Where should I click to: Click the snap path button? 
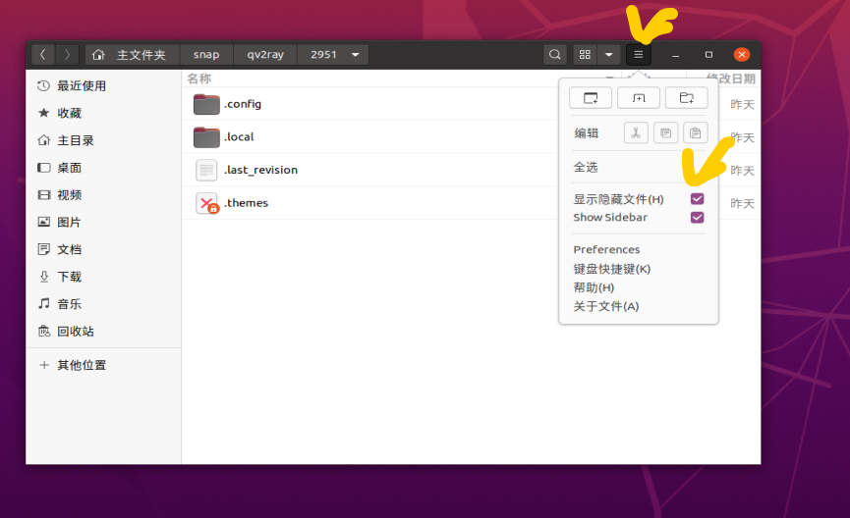click(206, 55)
